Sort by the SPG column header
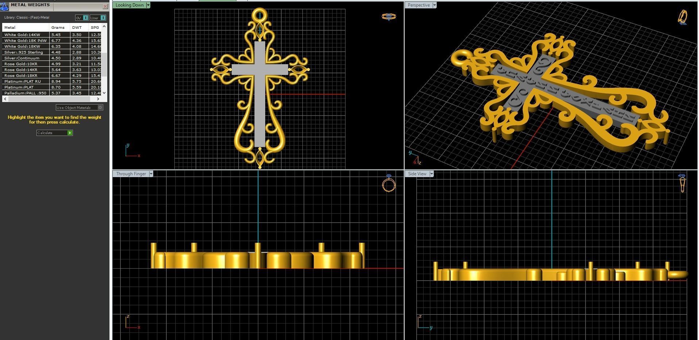 [95, 27]
